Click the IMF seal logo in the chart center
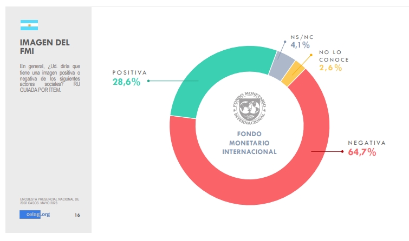Viewport: 409px width, 241px height. (x=249, y=106)
